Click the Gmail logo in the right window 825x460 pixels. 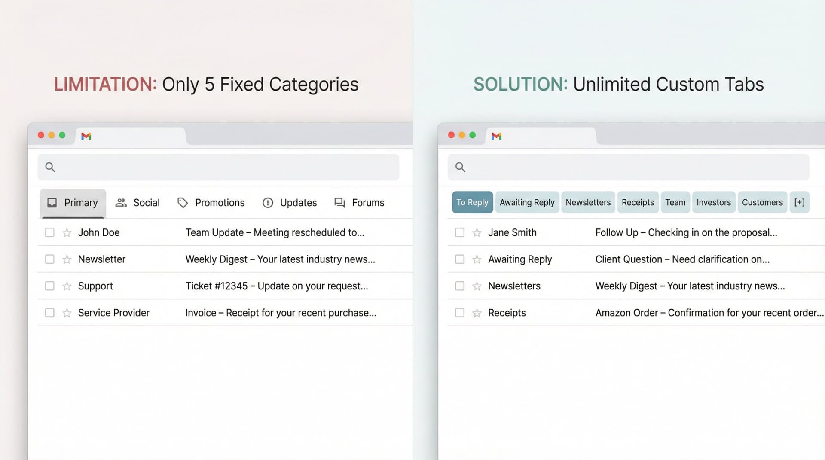point(497,136)
